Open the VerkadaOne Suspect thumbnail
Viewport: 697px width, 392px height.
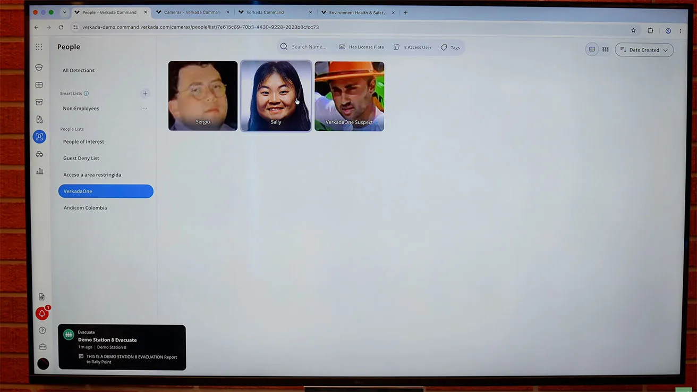tap(349, 96)
